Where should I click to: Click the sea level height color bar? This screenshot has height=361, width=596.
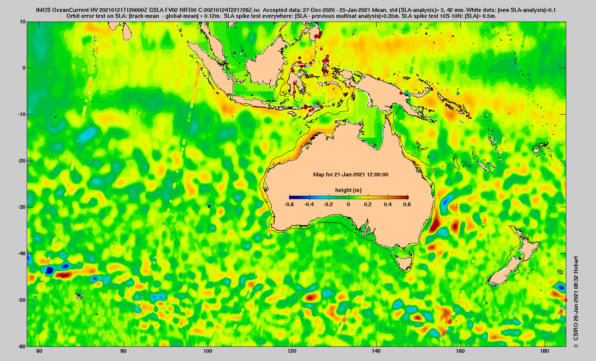click(x=349, y=197)
